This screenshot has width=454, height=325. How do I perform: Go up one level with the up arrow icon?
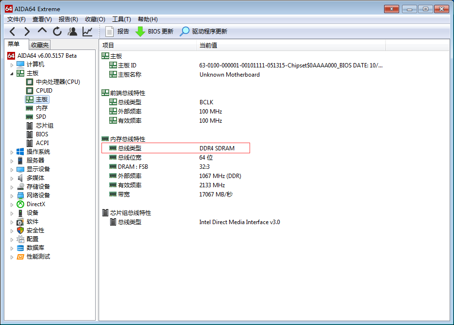(42, 31)
